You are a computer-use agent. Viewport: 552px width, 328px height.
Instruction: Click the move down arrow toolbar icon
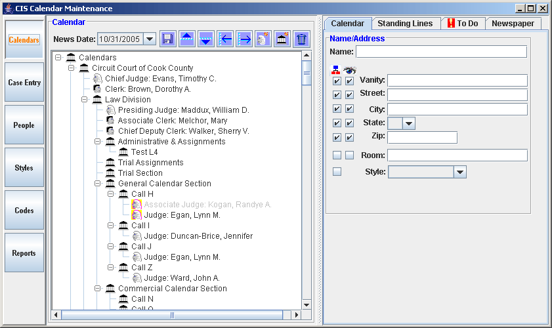(x=206, y=39)
